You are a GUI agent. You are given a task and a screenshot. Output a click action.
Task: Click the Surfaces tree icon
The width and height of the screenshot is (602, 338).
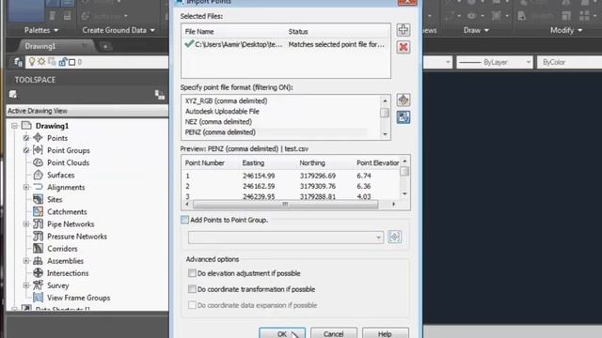pos(38,175)
